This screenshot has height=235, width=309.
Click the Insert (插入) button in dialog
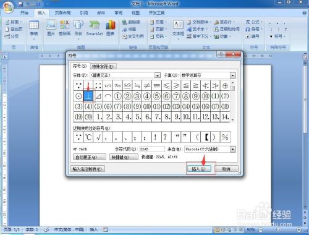point(199,169)
